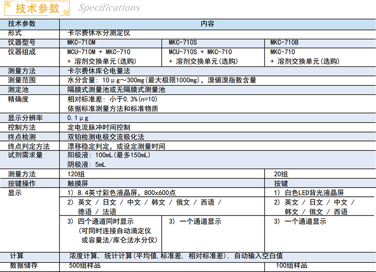The width and height of the screenshot is (376, 272).
Task: Click the 显示分辨率 row label
Action: 25,118
